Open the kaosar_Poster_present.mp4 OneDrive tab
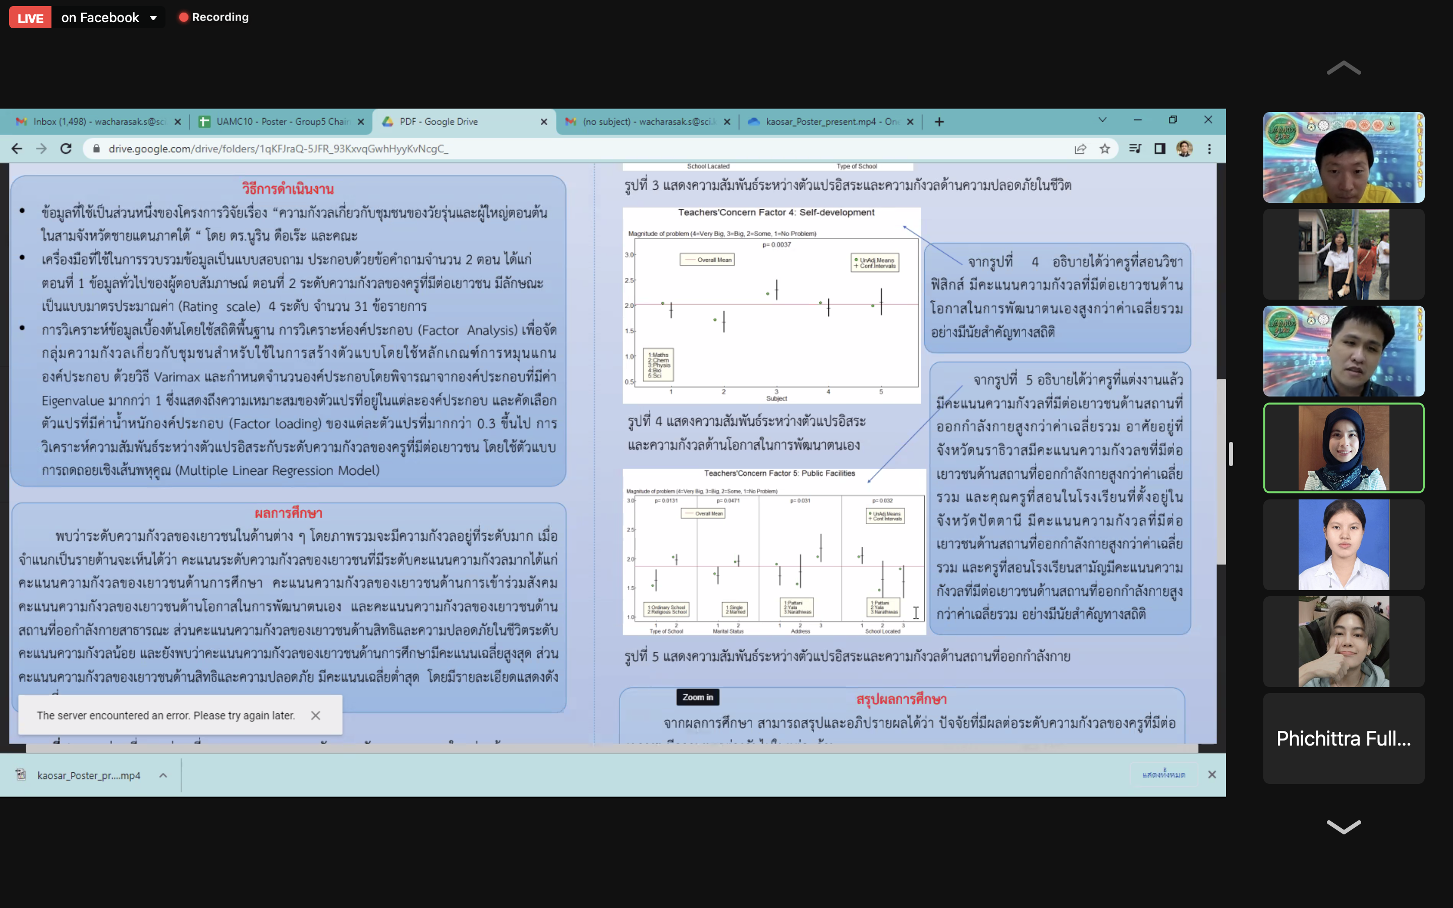This screenshot has height=908, width=1453. 831,121
